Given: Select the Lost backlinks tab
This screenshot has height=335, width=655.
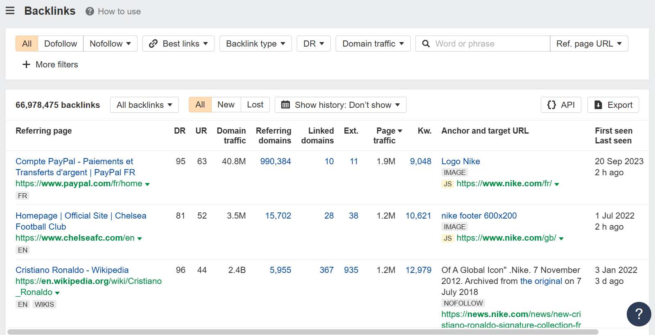Looking at the screenshot, I should (255, 105).
